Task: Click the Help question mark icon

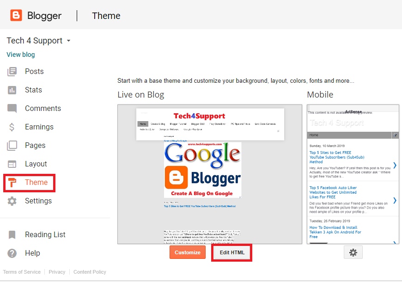Action: (x=12, y=253)
